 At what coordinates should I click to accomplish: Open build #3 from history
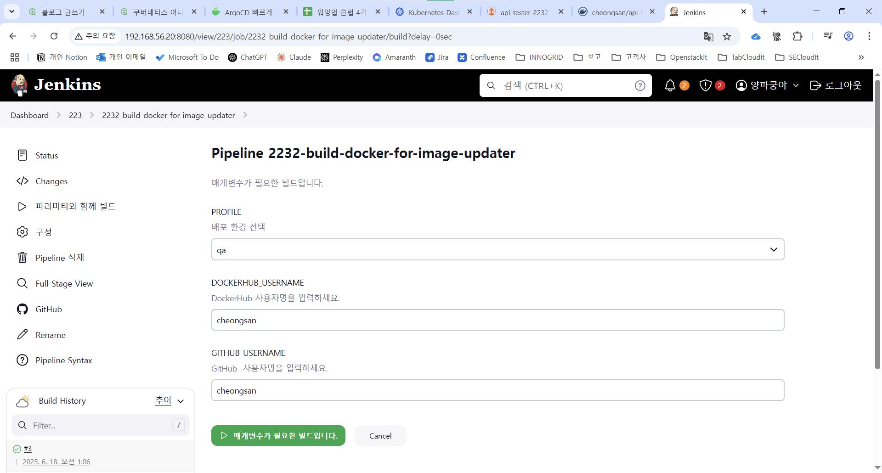coord(28,449)
